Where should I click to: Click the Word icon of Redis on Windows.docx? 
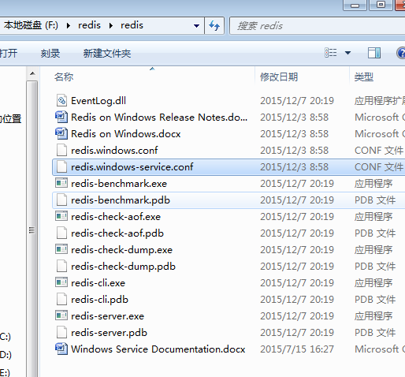(61, 133)
